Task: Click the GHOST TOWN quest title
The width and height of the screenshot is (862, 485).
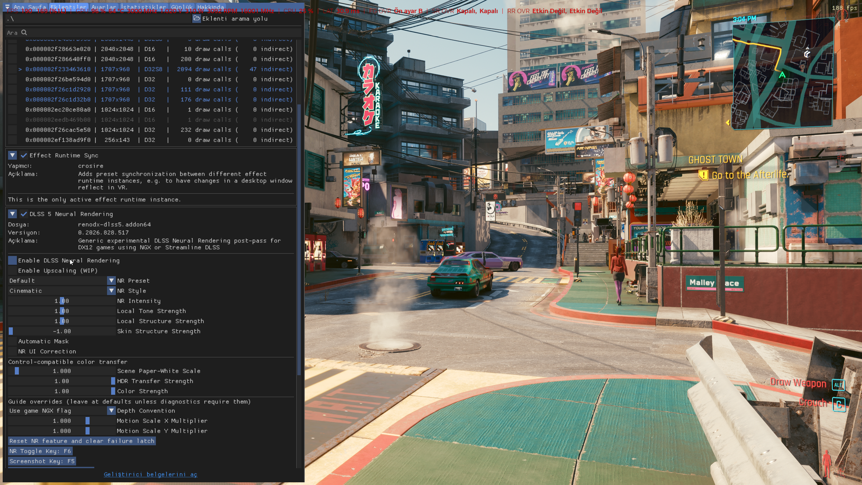Action: 715,160
